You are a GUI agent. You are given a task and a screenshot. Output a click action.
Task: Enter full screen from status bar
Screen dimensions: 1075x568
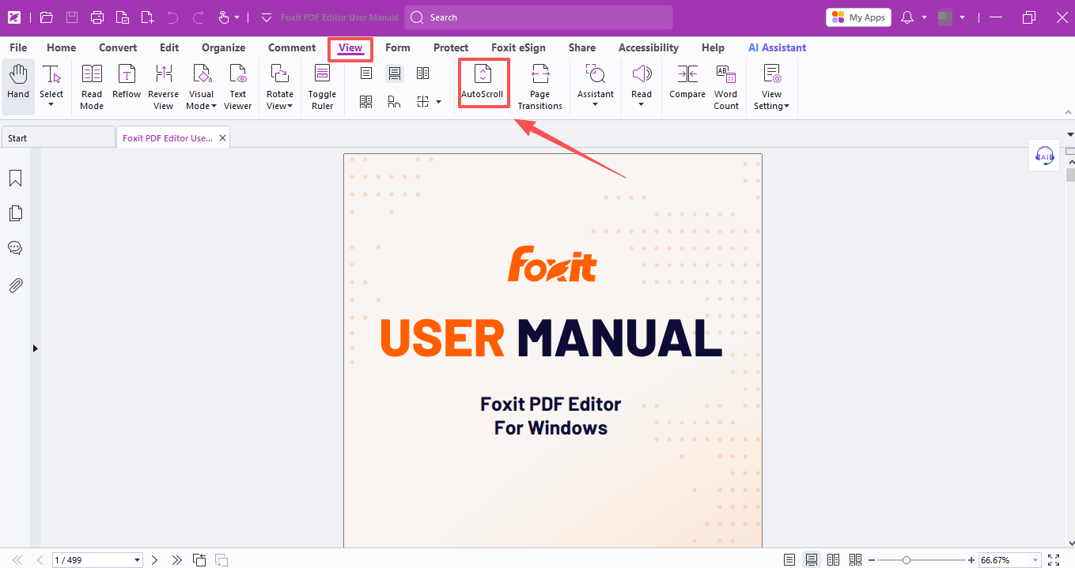point(1053,560)
